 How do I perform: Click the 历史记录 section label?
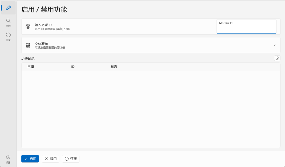click(28, 59)
